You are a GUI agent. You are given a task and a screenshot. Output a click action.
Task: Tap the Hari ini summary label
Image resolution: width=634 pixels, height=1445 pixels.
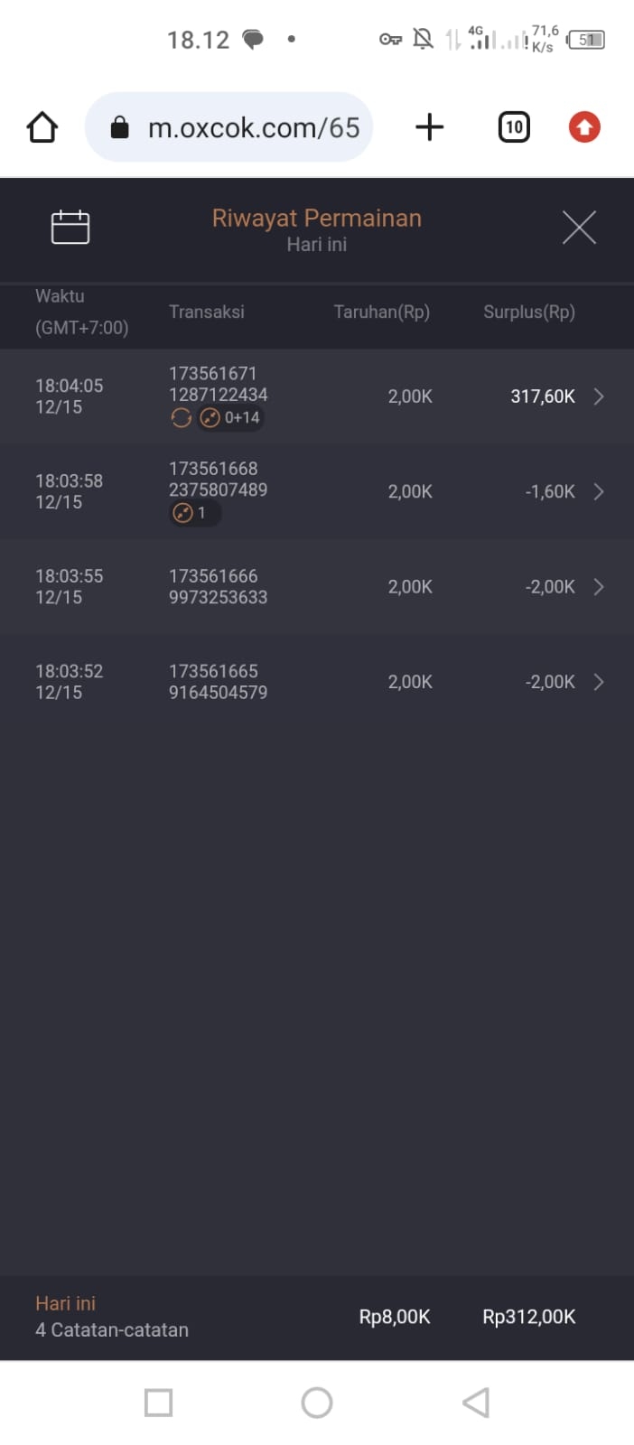click(65, 1303)
